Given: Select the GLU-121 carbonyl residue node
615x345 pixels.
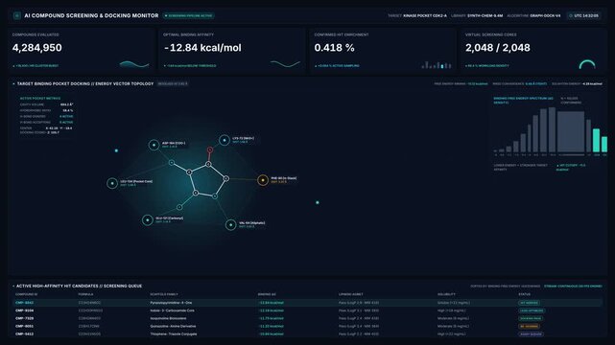Looking at the screenshot, I should tap(148, 220).
